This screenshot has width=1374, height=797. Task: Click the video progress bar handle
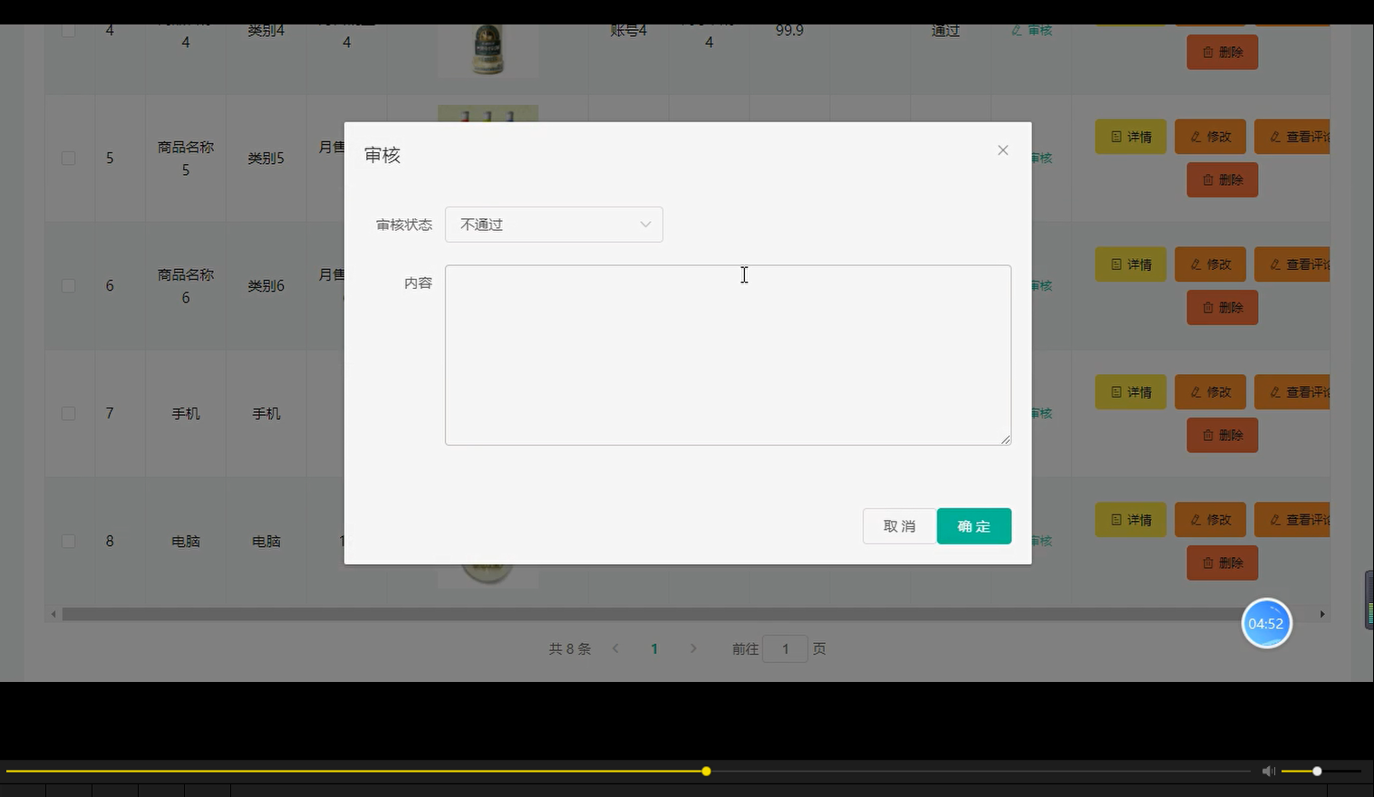point(706,771)
